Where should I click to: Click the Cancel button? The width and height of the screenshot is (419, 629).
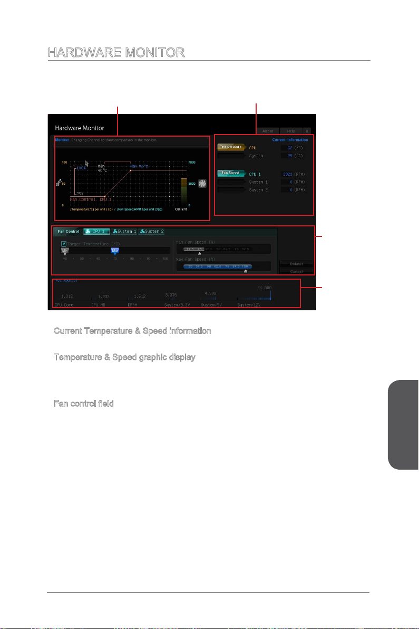[296, 272]
